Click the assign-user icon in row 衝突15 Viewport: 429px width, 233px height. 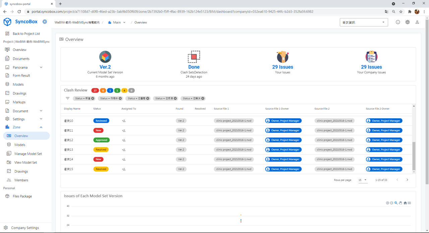coord(124,169)
